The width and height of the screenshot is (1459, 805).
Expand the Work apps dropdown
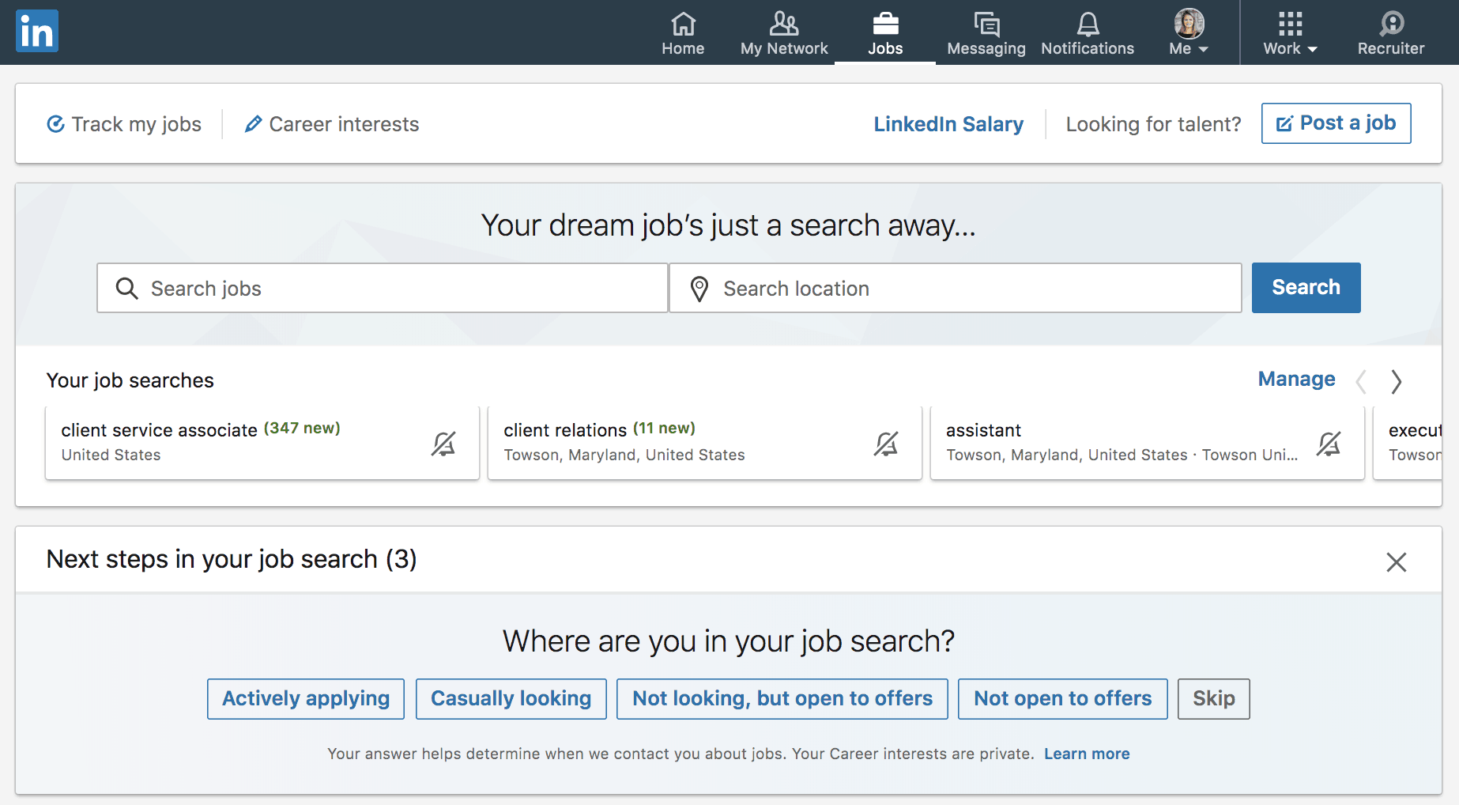(1290, 34)
